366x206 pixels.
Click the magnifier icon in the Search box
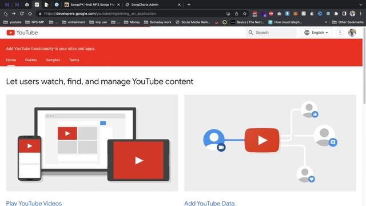click(250, 33)
